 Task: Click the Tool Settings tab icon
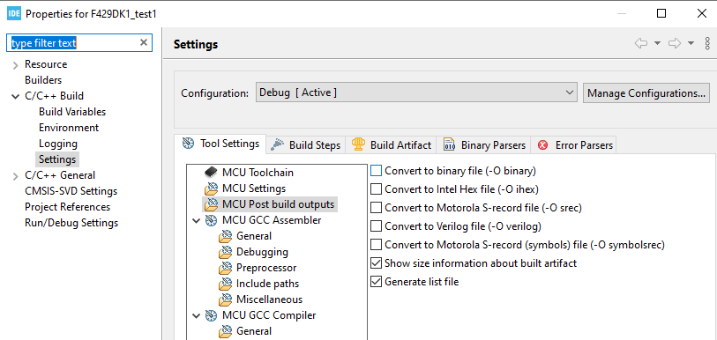point(188,144)
